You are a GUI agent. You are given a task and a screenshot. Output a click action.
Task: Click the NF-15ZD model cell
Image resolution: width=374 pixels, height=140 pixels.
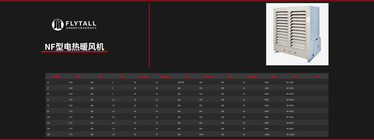(290, 82)
